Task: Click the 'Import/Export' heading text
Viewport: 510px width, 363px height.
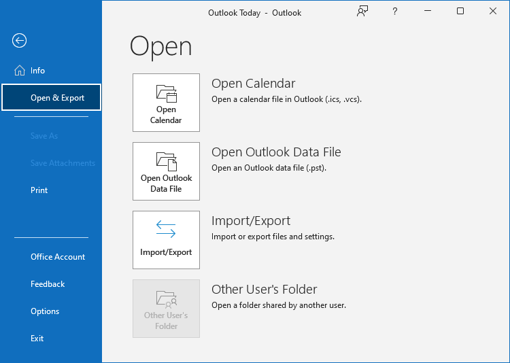Action: (x=251, y=221)
